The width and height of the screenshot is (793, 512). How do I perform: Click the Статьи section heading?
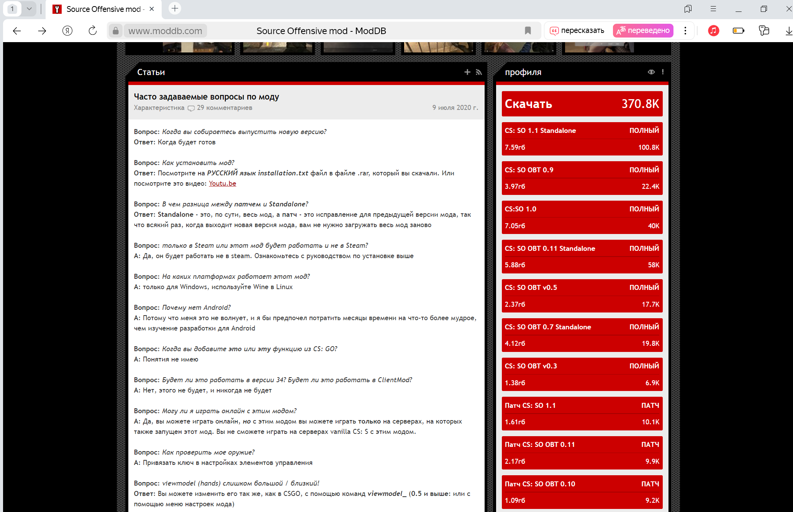pyautogui.click(x=151, y=72)
